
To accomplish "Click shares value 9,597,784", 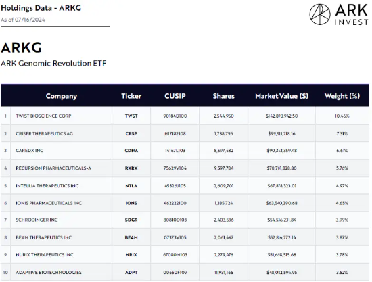I will [223, 168].
